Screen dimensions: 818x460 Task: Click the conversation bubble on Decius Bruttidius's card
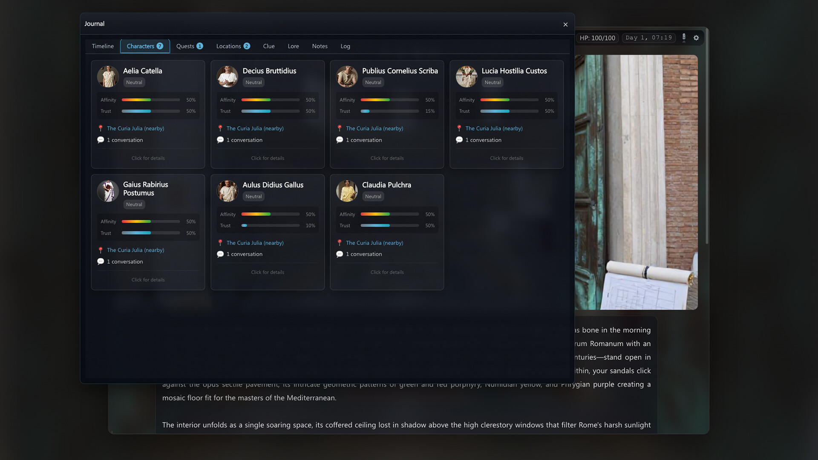pyautogui.click(x=220, y=140)
